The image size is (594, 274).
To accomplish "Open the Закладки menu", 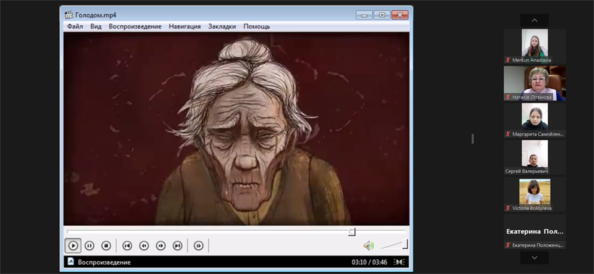I will (222, 27).
